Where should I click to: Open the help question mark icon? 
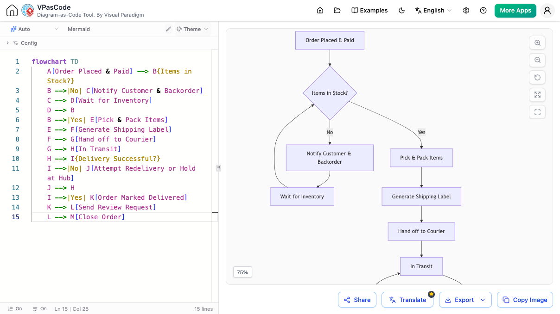pyautogui.click(x=484, y=11)
